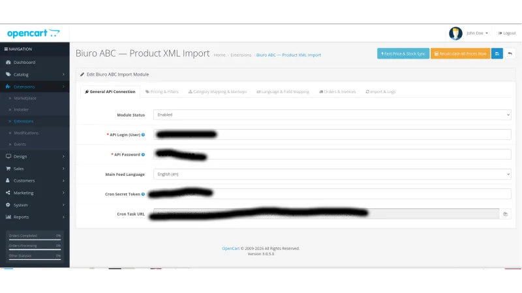Open the John Doe user menu
522x293 pixels.
[x=477, y=33]
